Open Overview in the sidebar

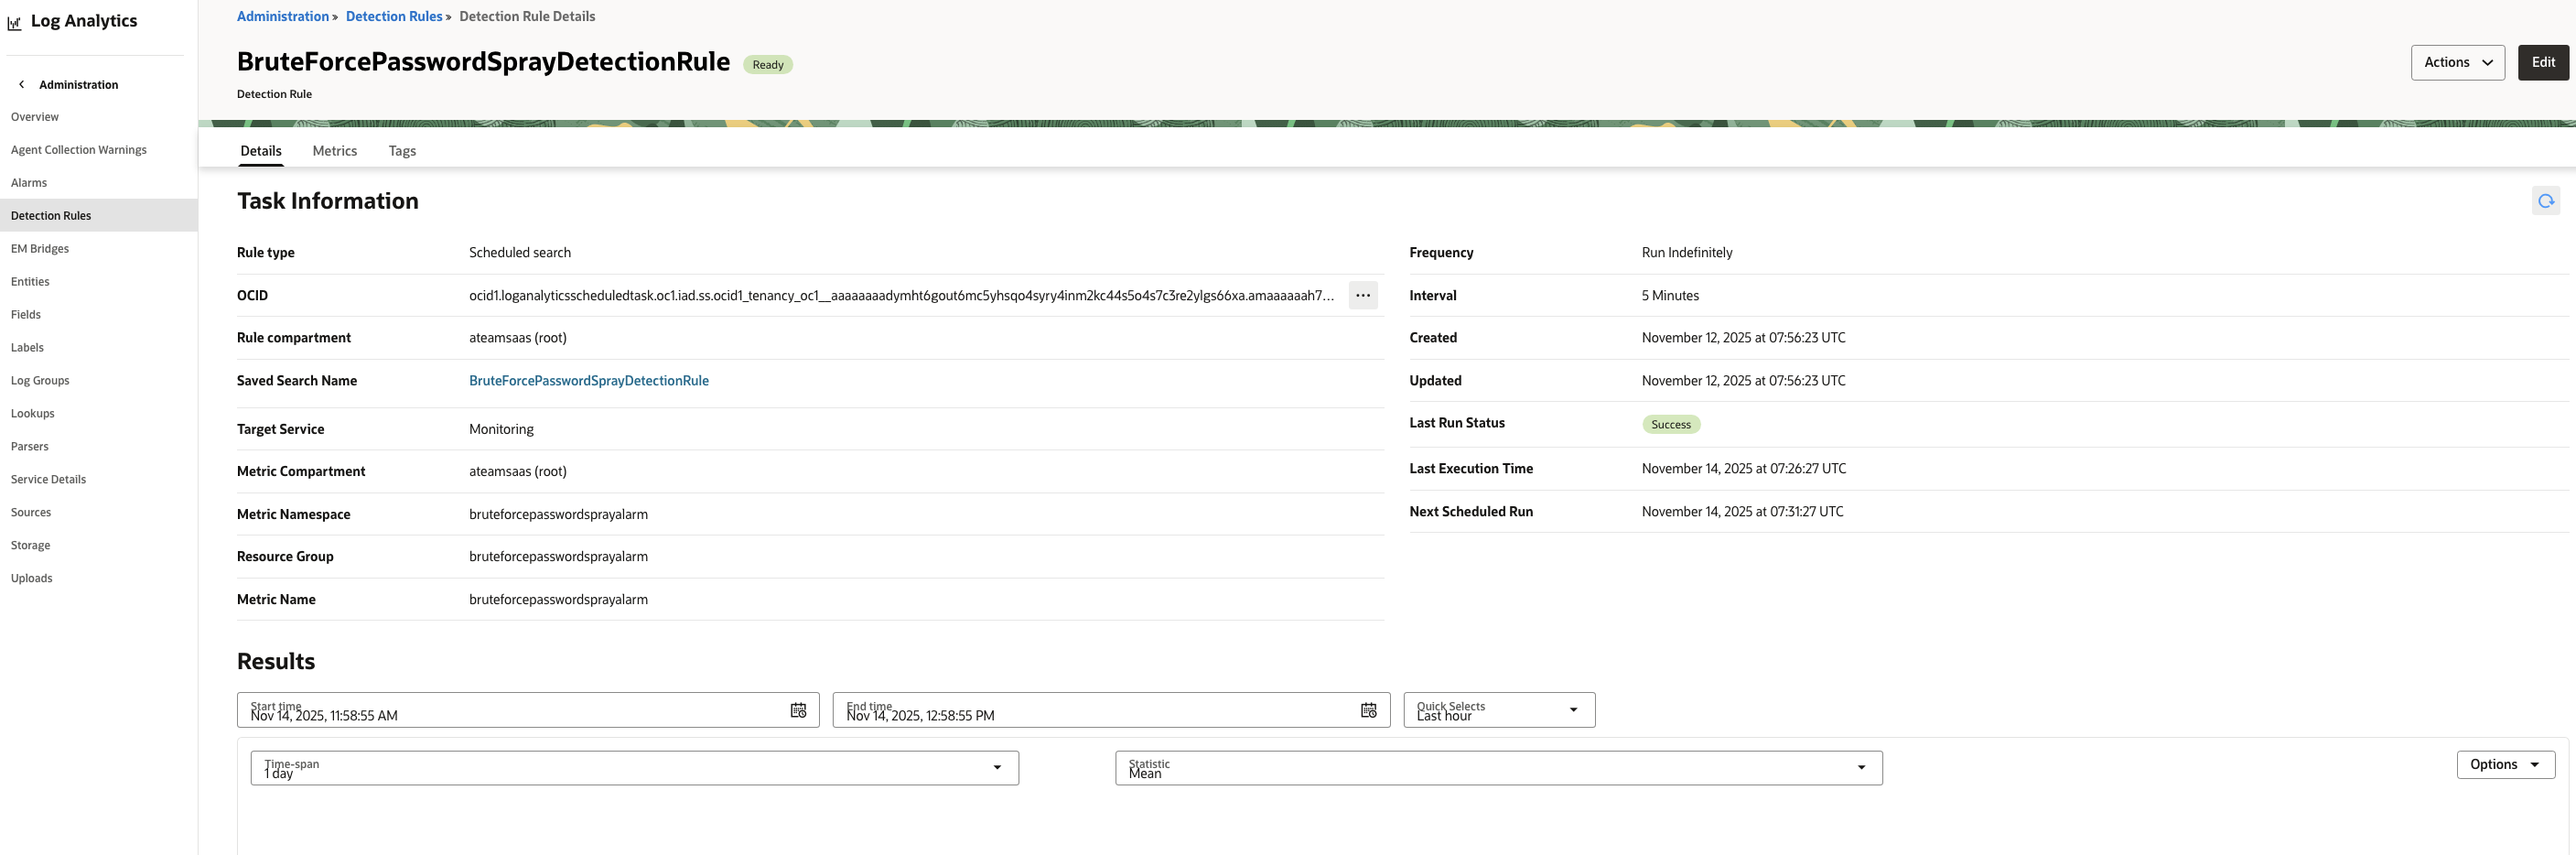[35, 117]
